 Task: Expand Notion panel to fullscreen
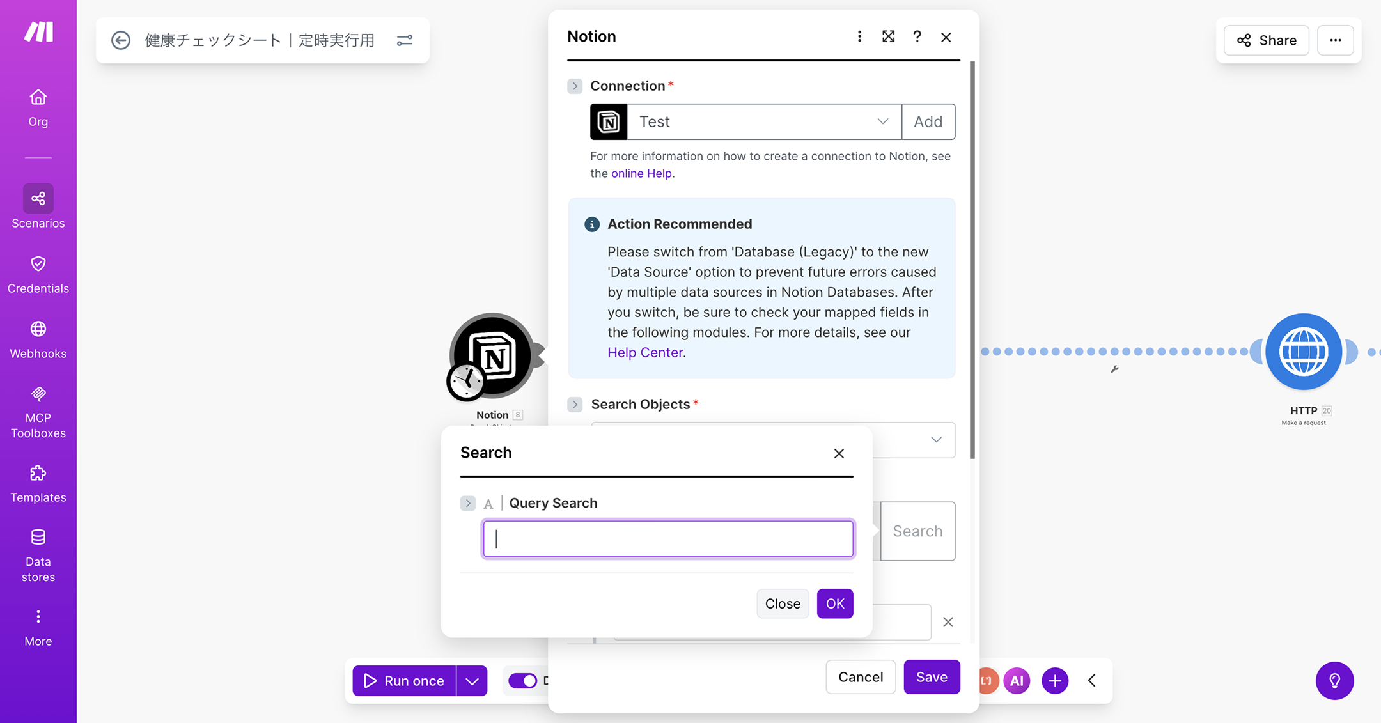(x=888, y=36)
